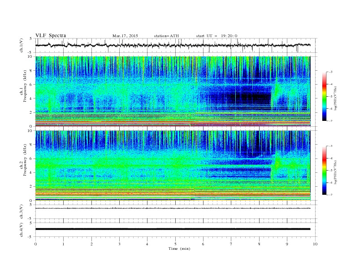Click the ch.1 spectrogram panel
The width and height of the screenshot is (355, 274).
click(x=173, y=91)
